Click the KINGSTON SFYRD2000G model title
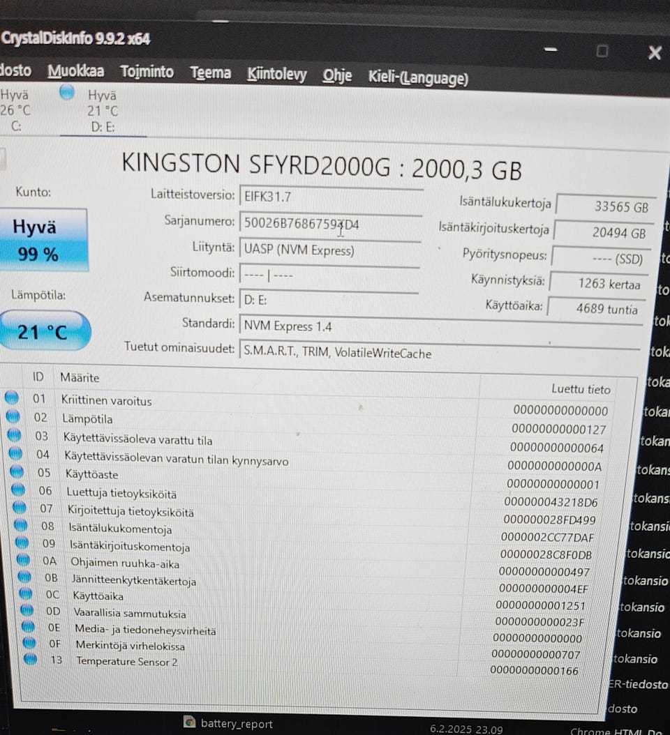 coord(322,167)
